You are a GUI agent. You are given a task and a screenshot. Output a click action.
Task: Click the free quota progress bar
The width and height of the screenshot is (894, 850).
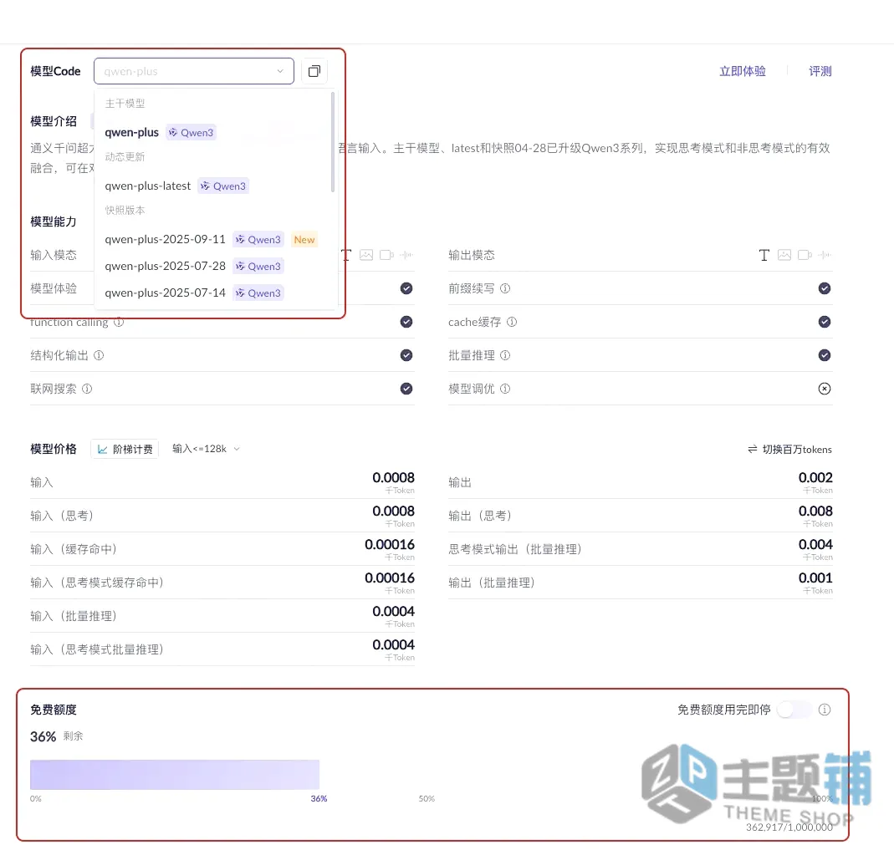[175, 775]
